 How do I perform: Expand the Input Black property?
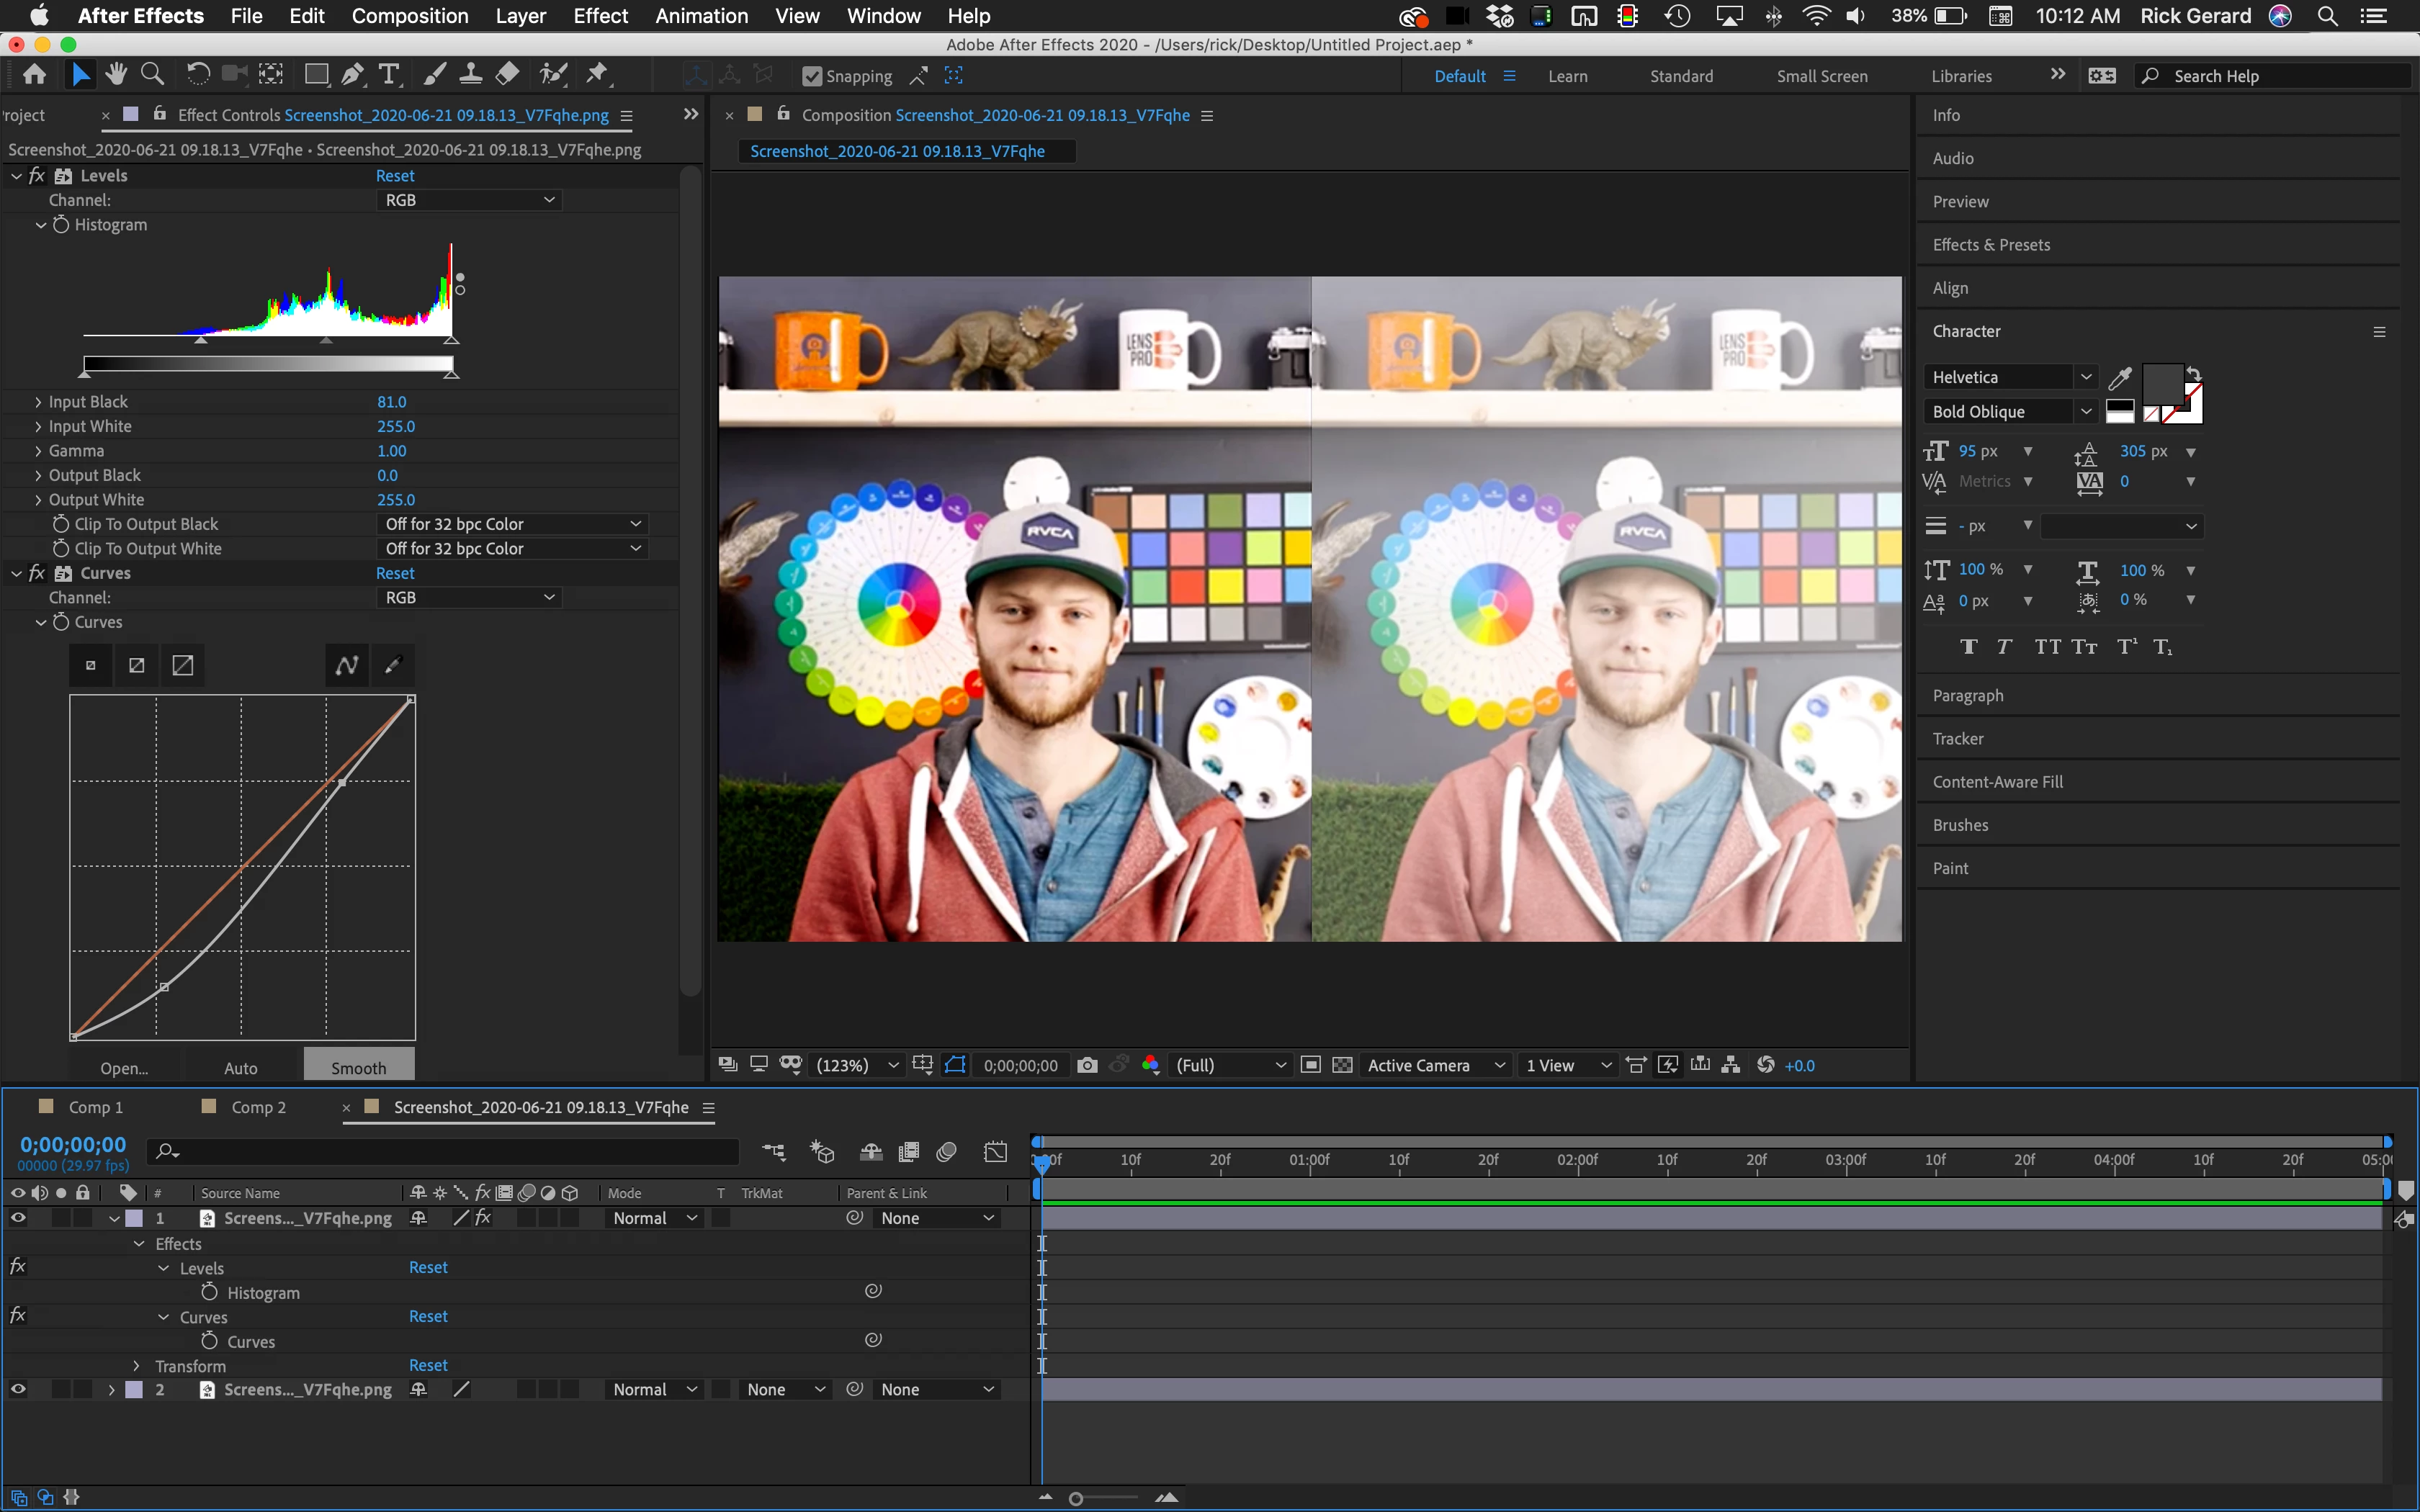click(38, 402)
